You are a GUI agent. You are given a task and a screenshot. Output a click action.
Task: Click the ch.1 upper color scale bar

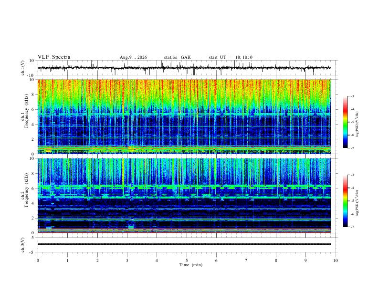coord(345,122)
